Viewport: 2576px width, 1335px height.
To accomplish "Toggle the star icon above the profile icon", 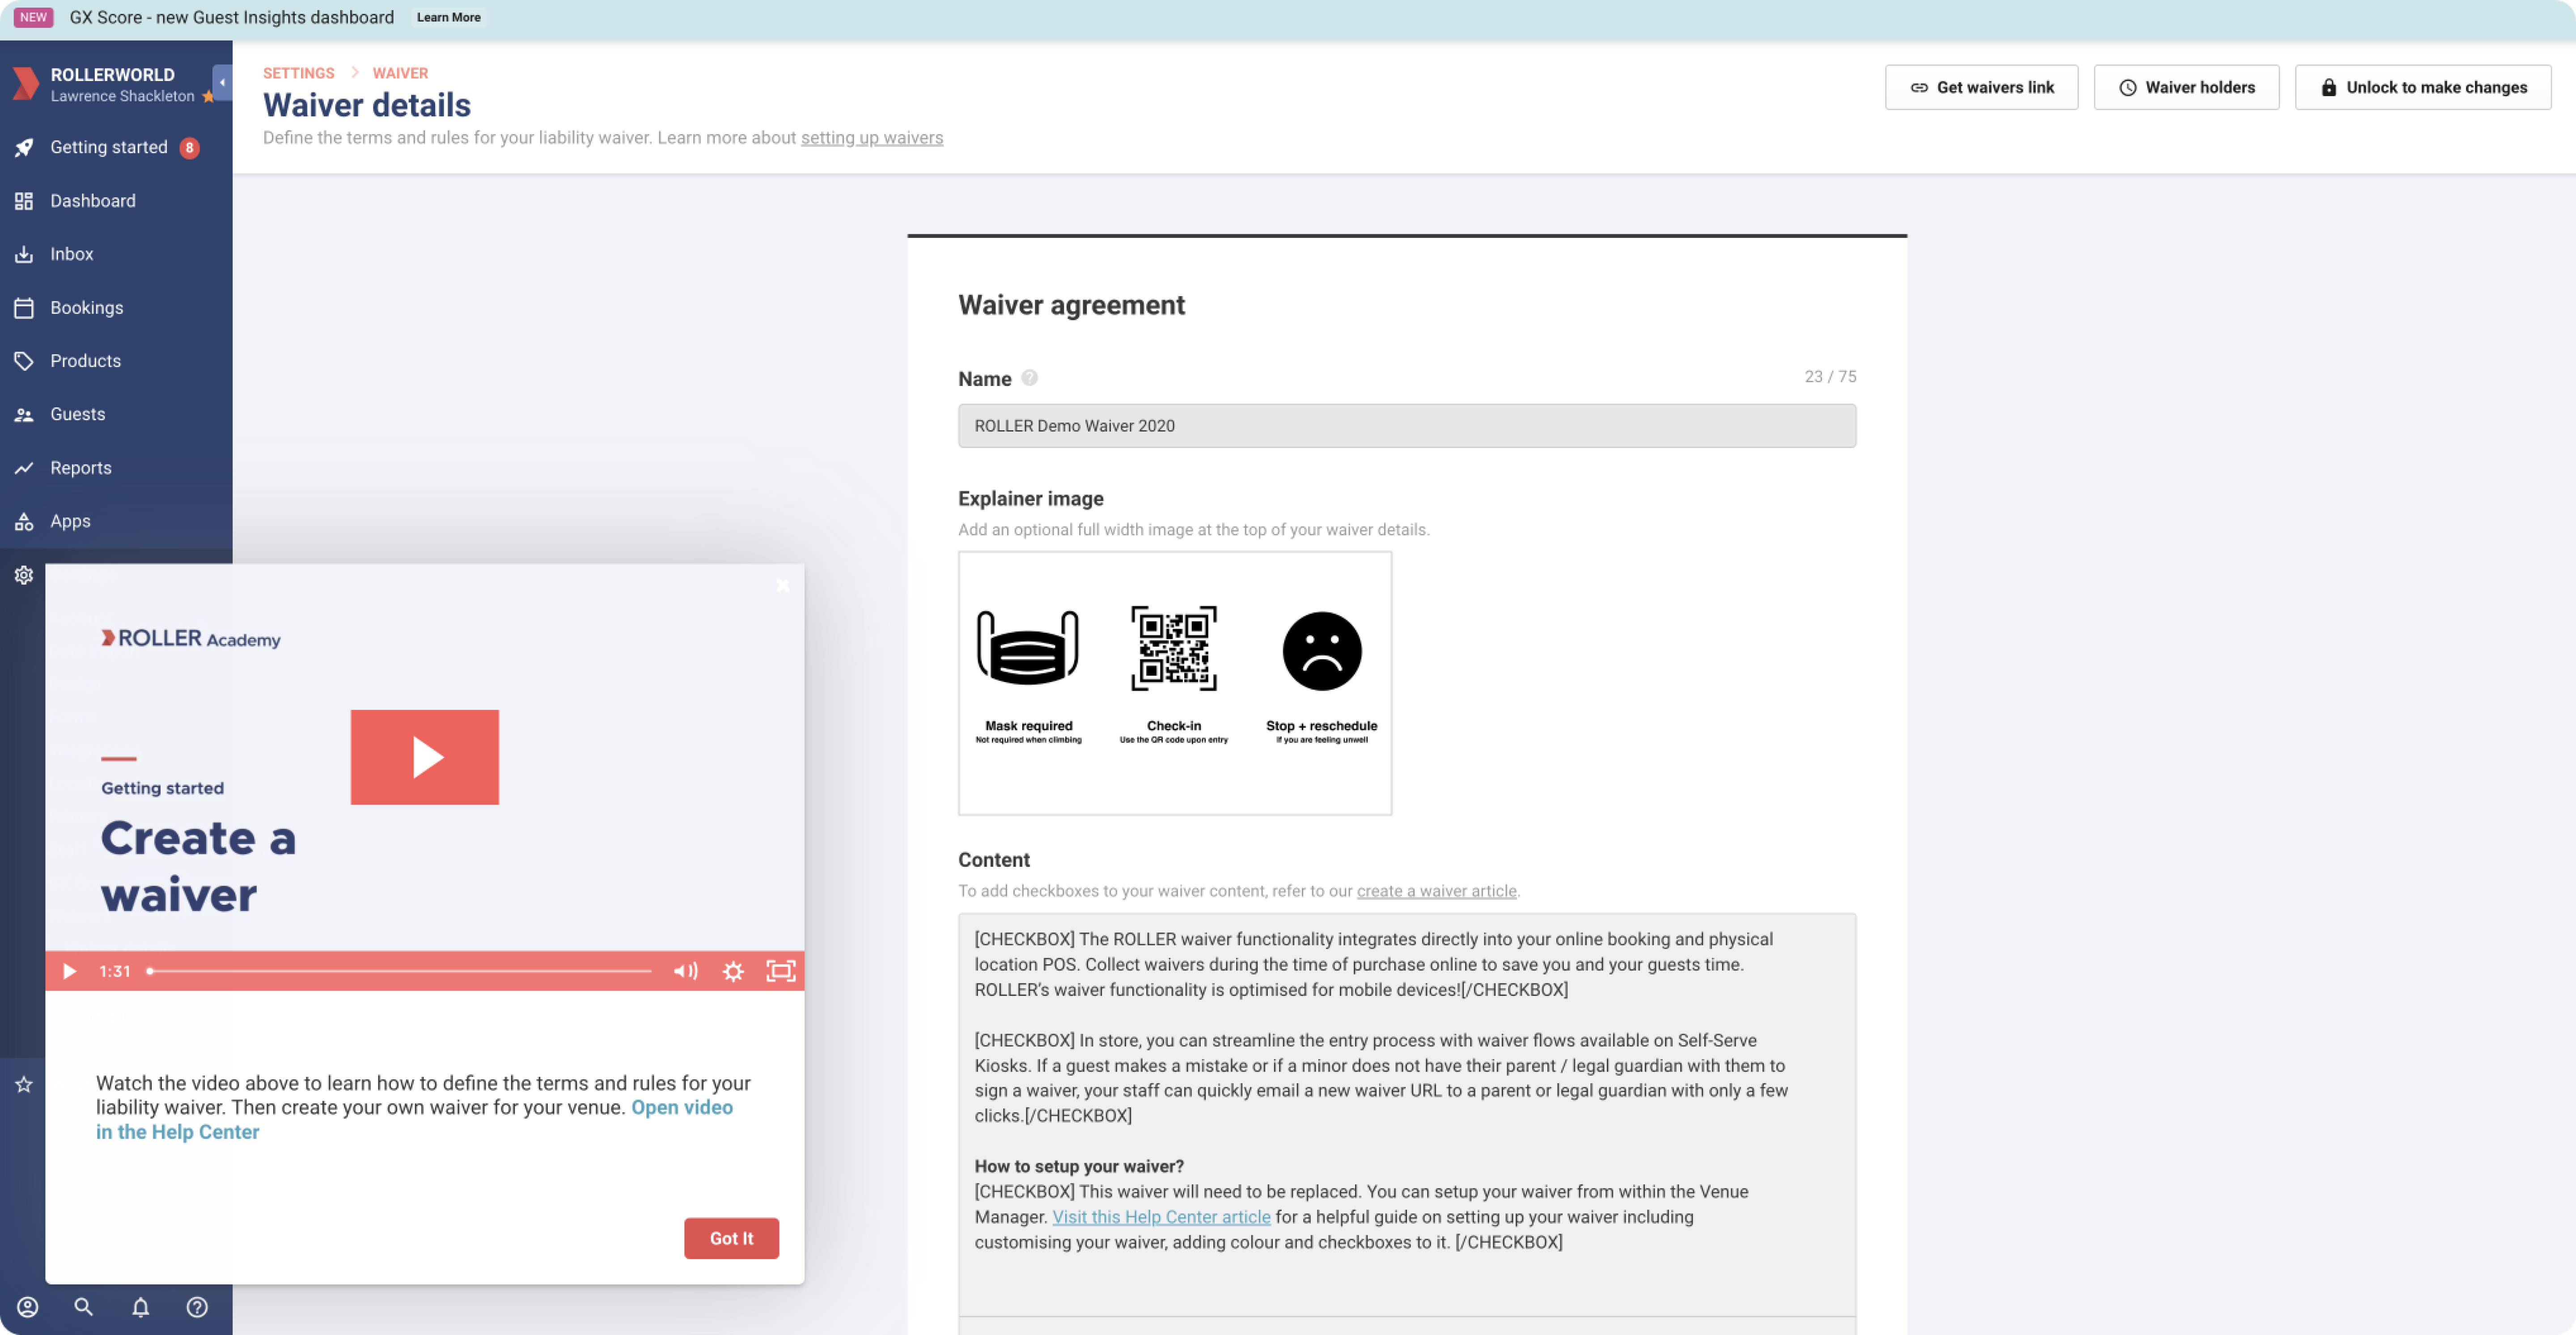I will click(x=23, y=1084).
